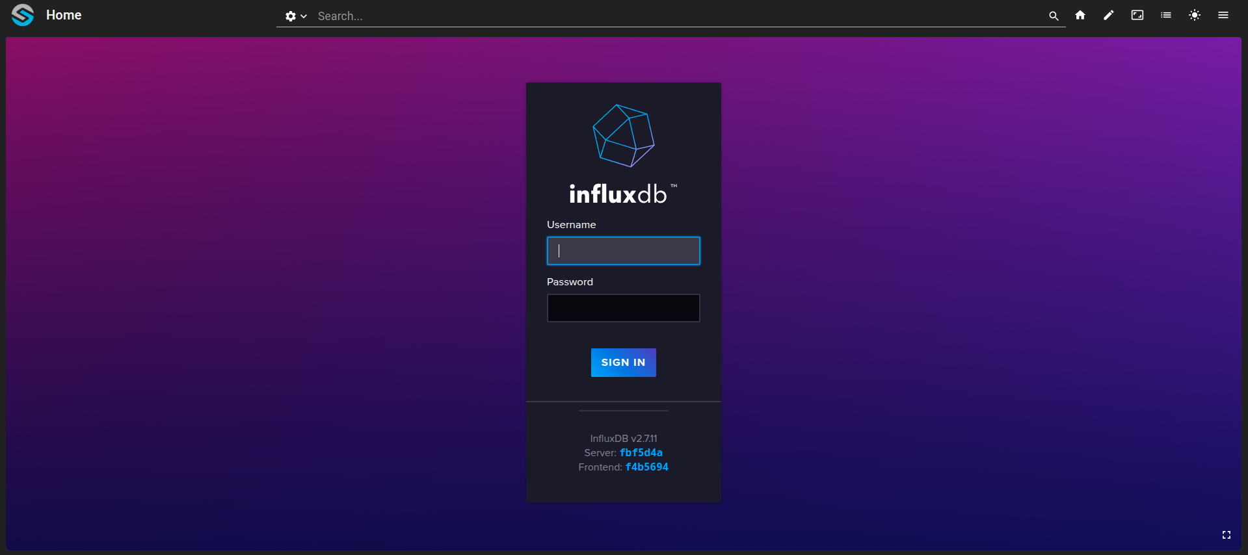Image resolution: width=1248 pixels, height=555 pixels.
Task: Open the Frontend commit link f4b5694
Action: [647, 467]
